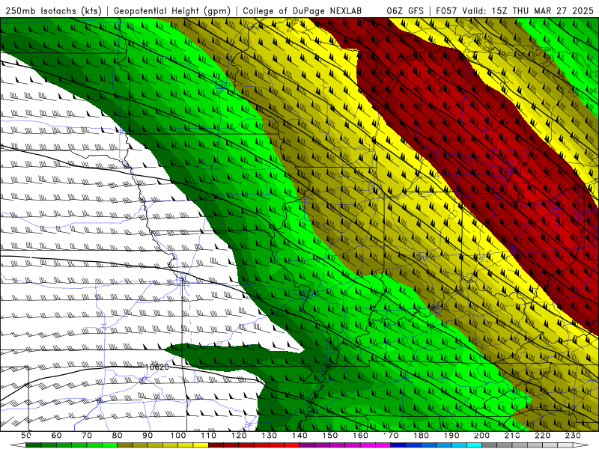Click the 60 label on the isotach scale
This screenshot has height=449, width=599.
pos(57,436)
